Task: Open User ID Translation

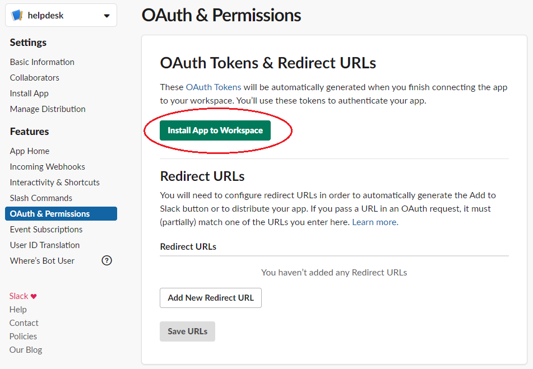Action: 45,245
